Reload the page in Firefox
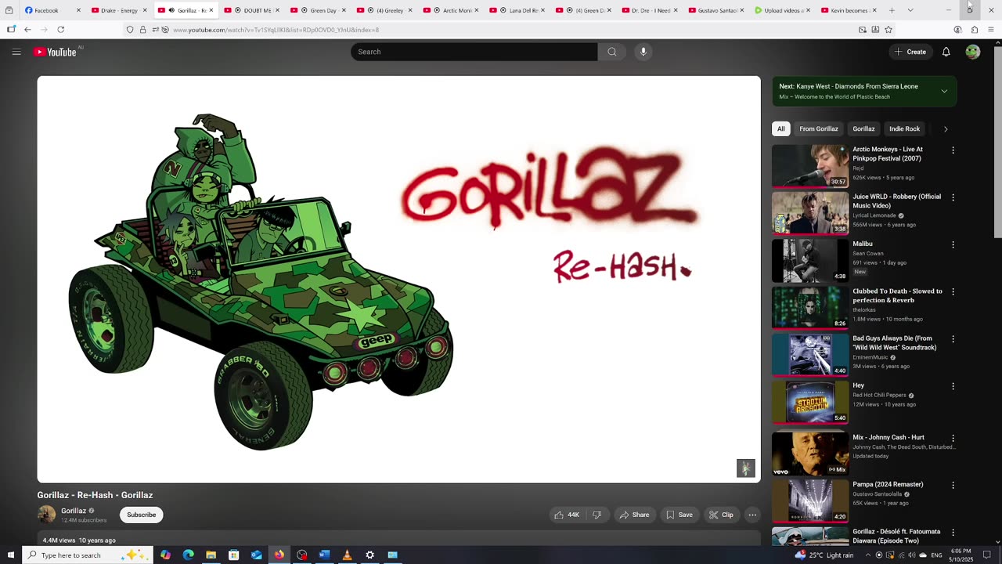Screen dimensions: 1002x564 tap(60, 30)
